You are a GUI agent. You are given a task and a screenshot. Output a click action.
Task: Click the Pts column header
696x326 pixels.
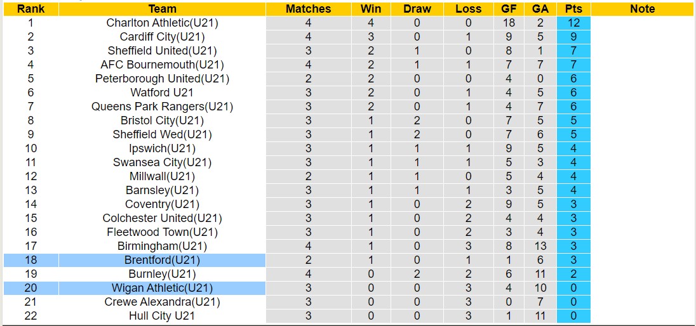click(573, 9)
